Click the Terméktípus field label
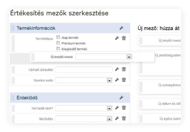The image size is (190, 132). click(44, 39)
